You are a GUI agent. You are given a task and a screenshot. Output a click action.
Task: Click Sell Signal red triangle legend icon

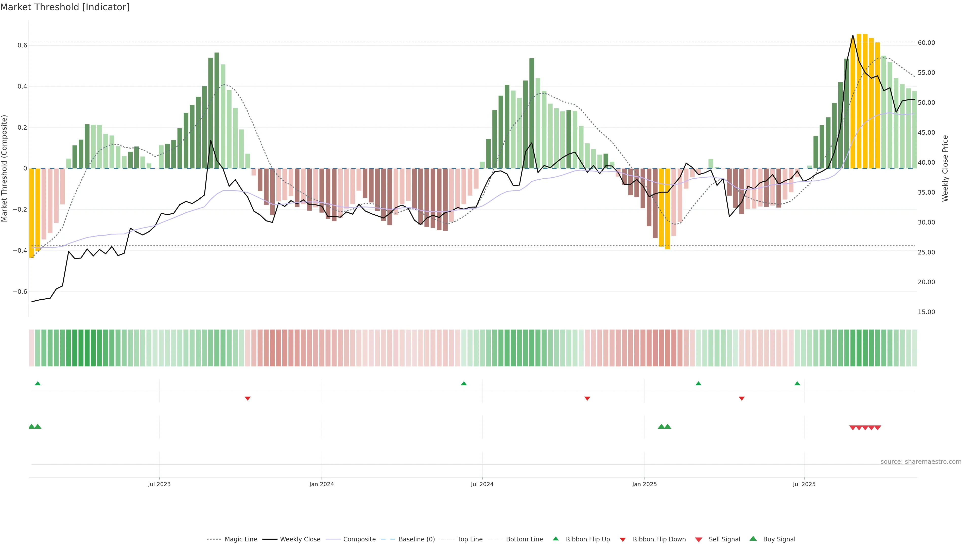pyautogui.click(x=698, y=539)
